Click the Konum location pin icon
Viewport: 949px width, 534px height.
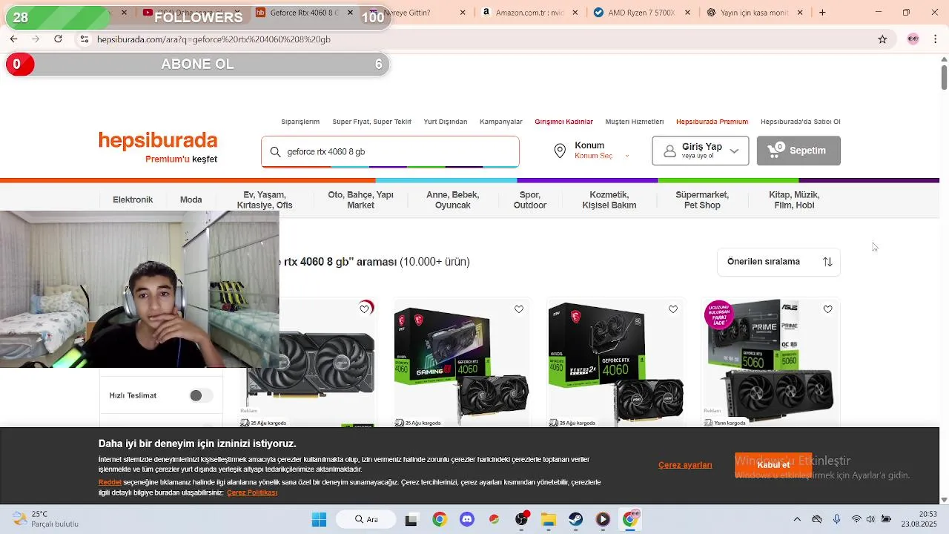pos(560,151)
